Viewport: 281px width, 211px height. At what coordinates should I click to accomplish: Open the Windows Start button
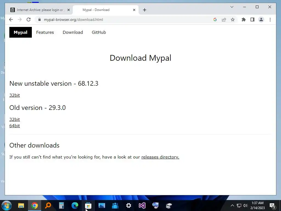[x=7, y=206]
